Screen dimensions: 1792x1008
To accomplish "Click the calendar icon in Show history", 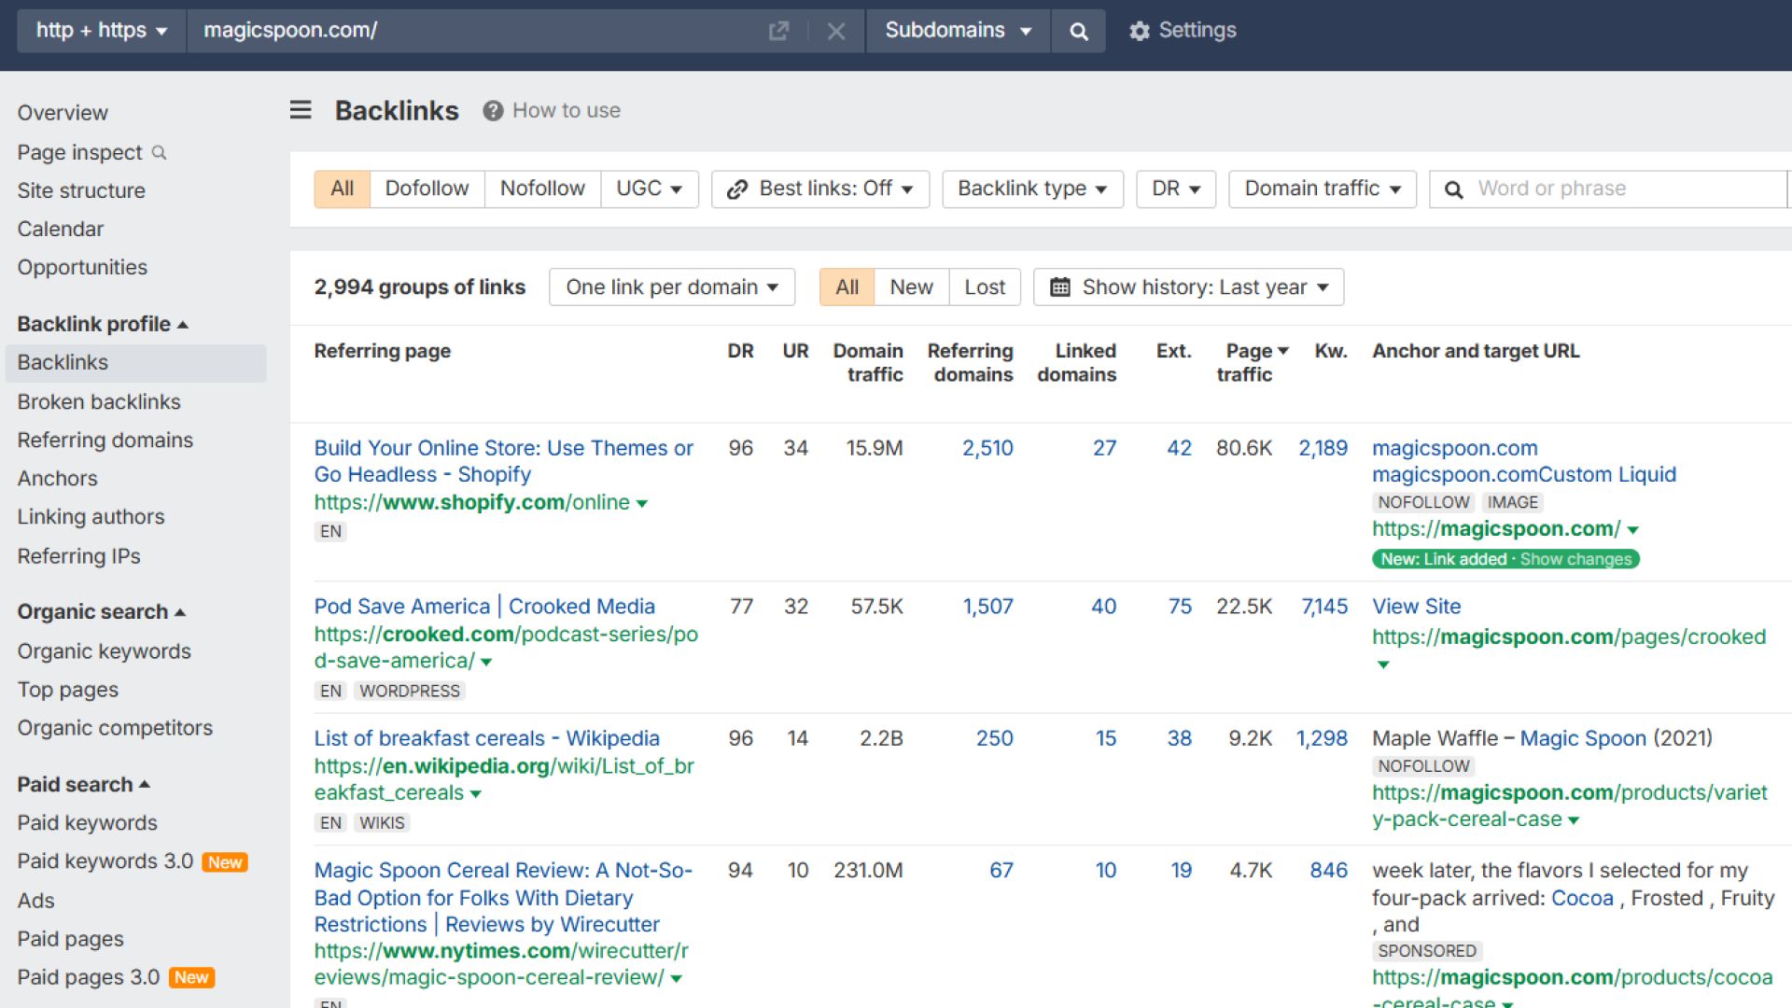I will [x=1060, y=287].
